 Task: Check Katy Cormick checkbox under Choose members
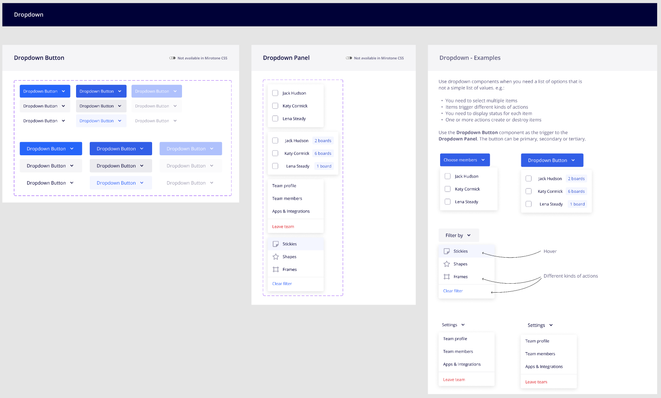(x=447, y=189)
